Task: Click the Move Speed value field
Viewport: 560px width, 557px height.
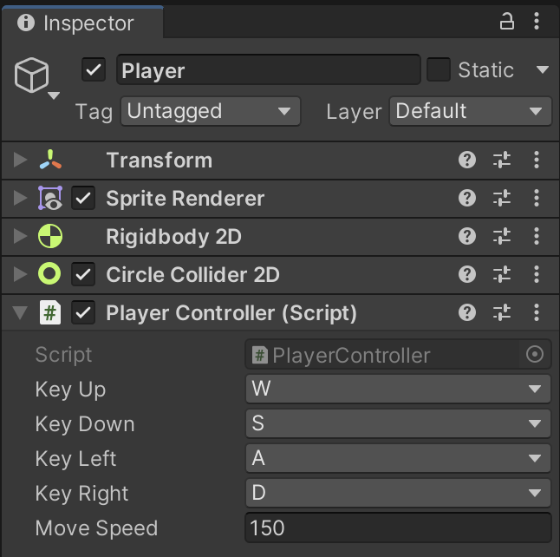Action: pos(398,528)
